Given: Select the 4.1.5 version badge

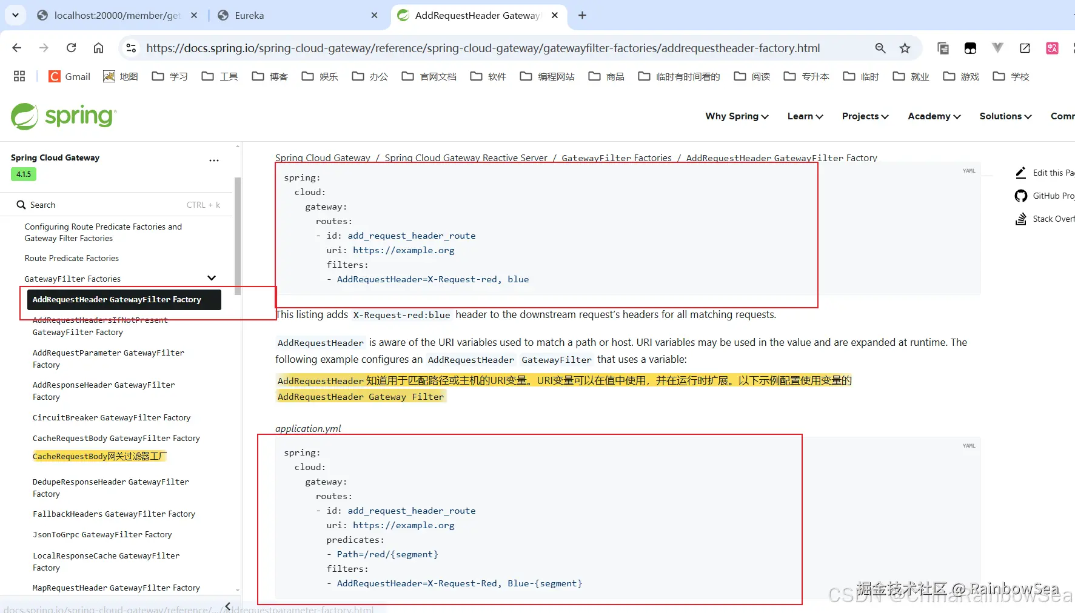Looking at the screenshot, I should [x=24, y=174].
